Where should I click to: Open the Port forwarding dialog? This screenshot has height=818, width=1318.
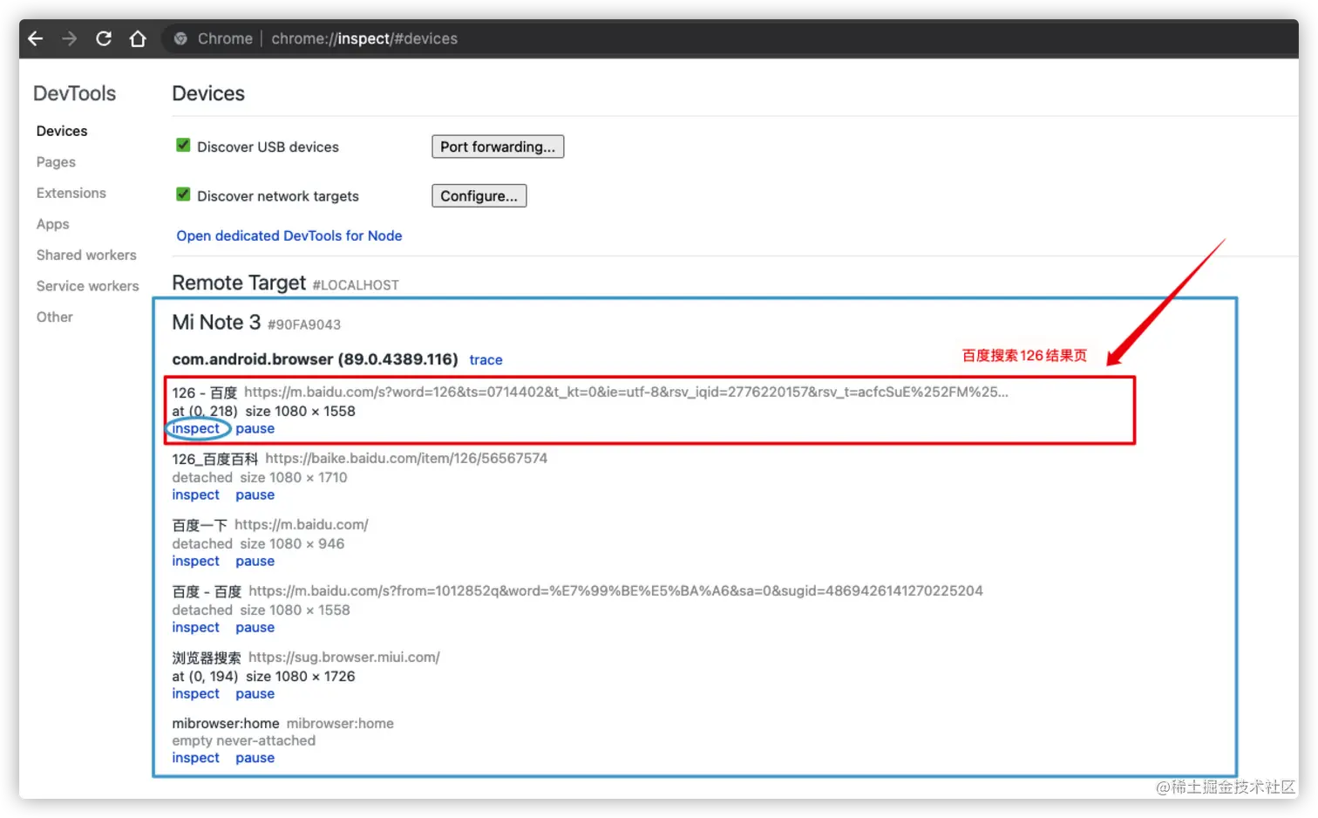click(498, 147)
